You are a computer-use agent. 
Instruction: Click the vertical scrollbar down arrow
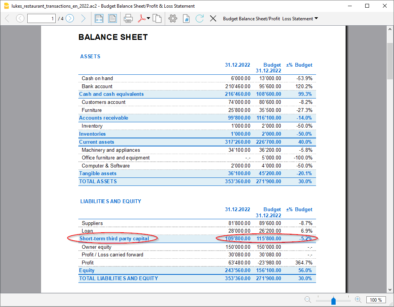390,289
